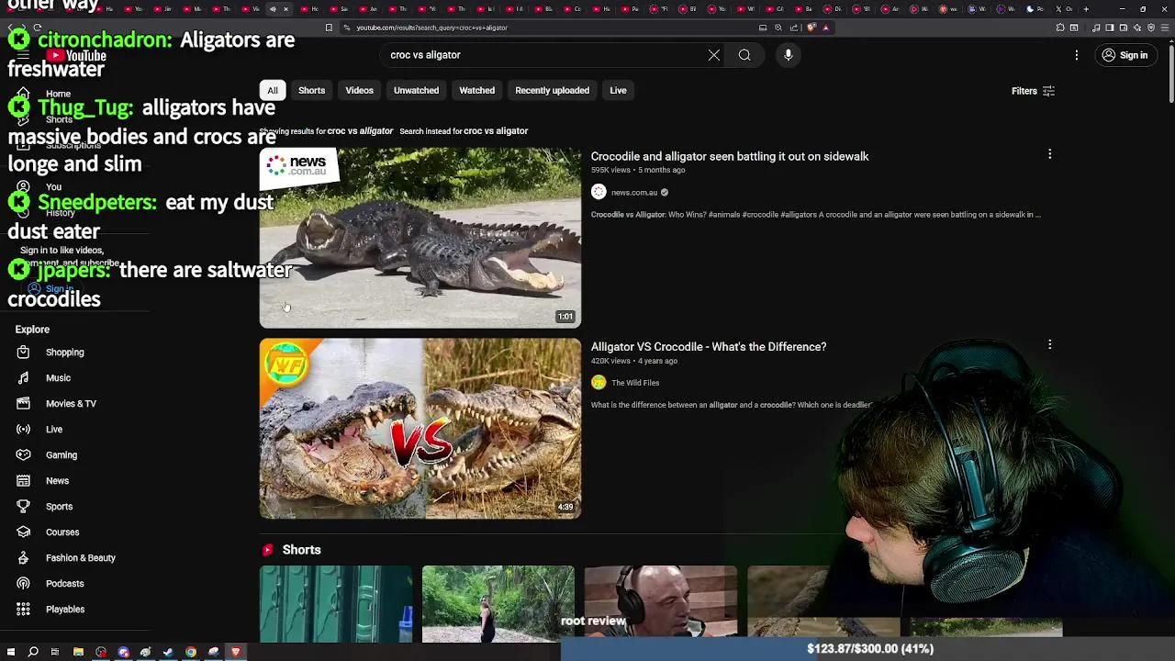Select the Unwatched filter chip
Screen dimensions: 1175x661
point(416,90)
